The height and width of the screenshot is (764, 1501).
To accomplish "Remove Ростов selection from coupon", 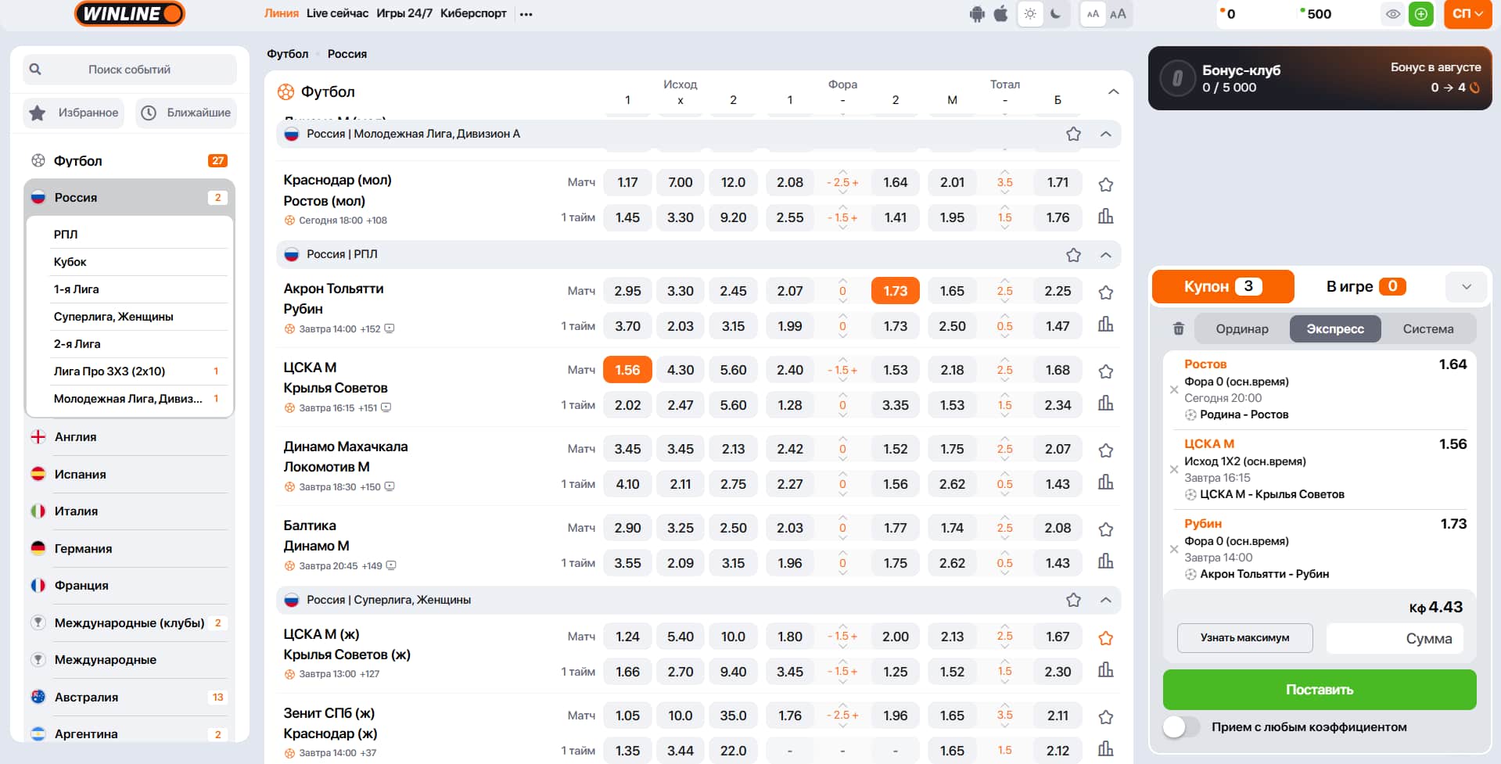I will pos(1174,389).
